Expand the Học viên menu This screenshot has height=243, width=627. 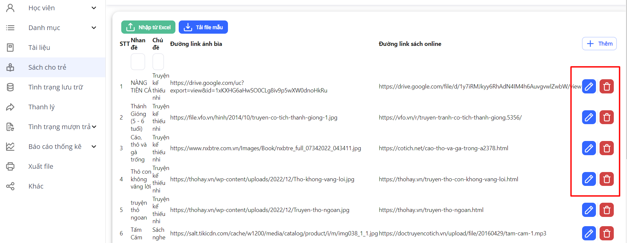pyautogui.click(x=94, y=8)
